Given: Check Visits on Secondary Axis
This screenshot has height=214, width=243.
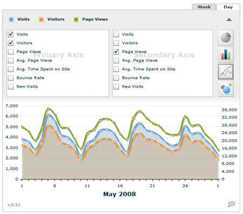Looking at the screenshot, I should [x=116, y=34].
